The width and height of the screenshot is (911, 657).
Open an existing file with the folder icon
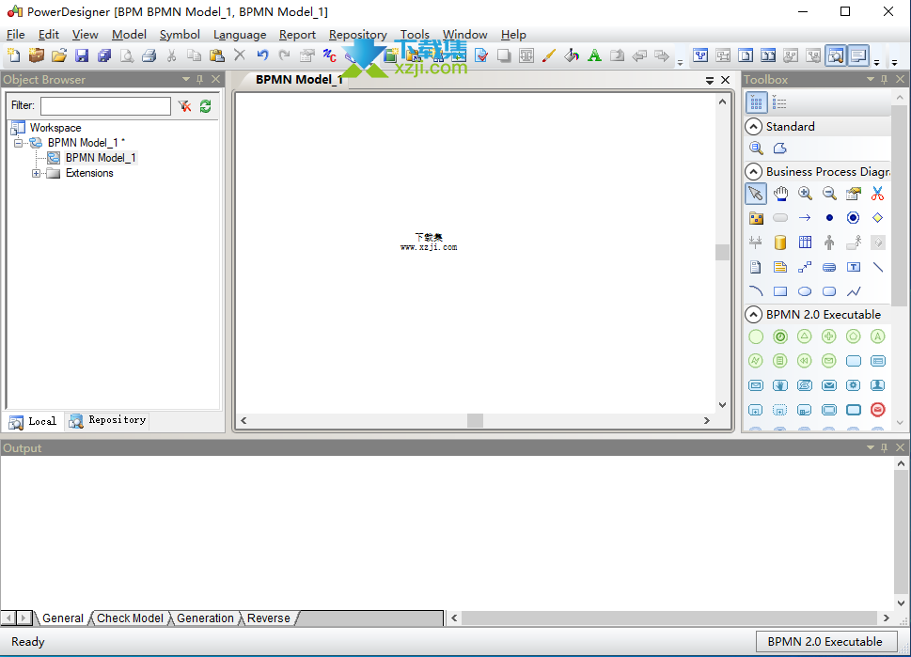(x=58, y=55)
